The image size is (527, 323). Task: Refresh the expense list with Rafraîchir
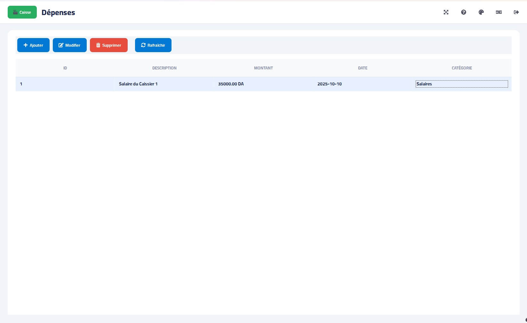pyautogui.click(x=153, y=45)
